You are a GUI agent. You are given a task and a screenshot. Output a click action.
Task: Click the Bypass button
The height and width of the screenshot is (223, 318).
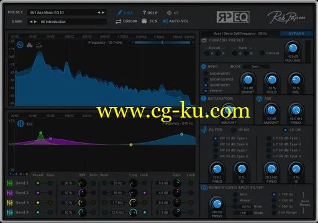[x=296, y=33]
